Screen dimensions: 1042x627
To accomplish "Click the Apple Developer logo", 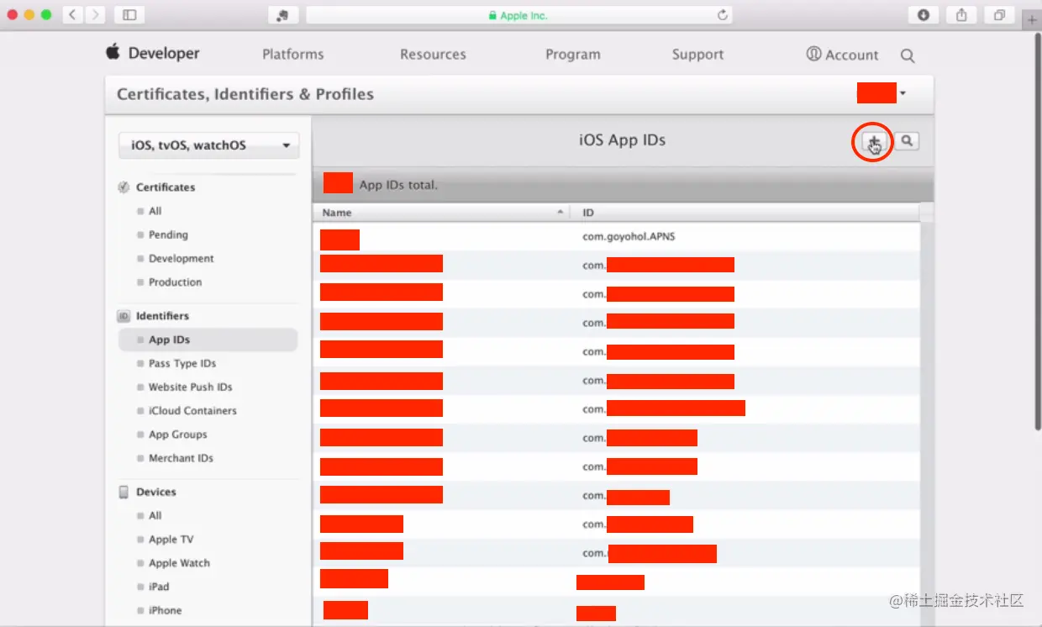I will coord(152,53).
